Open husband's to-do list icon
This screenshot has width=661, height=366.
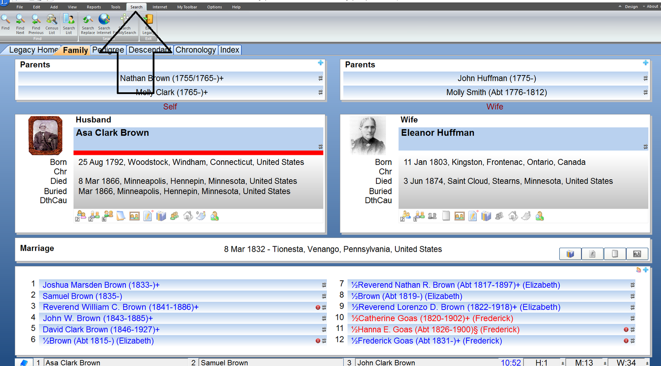point(148,216)
